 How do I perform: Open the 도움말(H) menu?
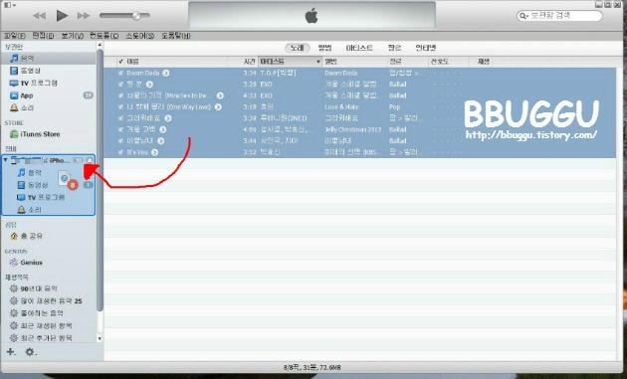click(176, 36)
